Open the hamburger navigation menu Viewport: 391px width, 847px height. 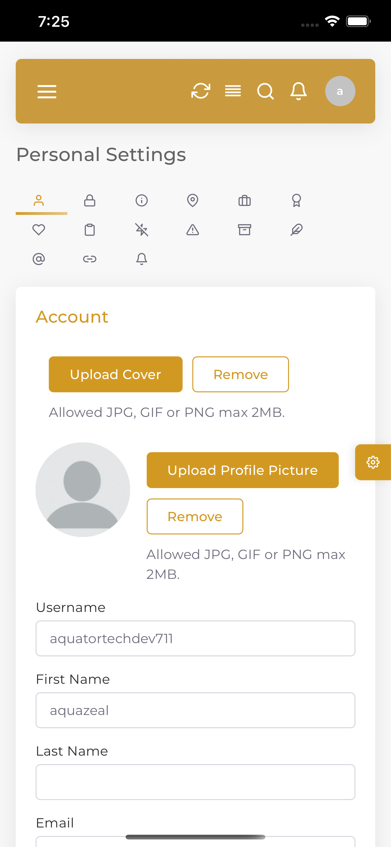pos(47,91)
